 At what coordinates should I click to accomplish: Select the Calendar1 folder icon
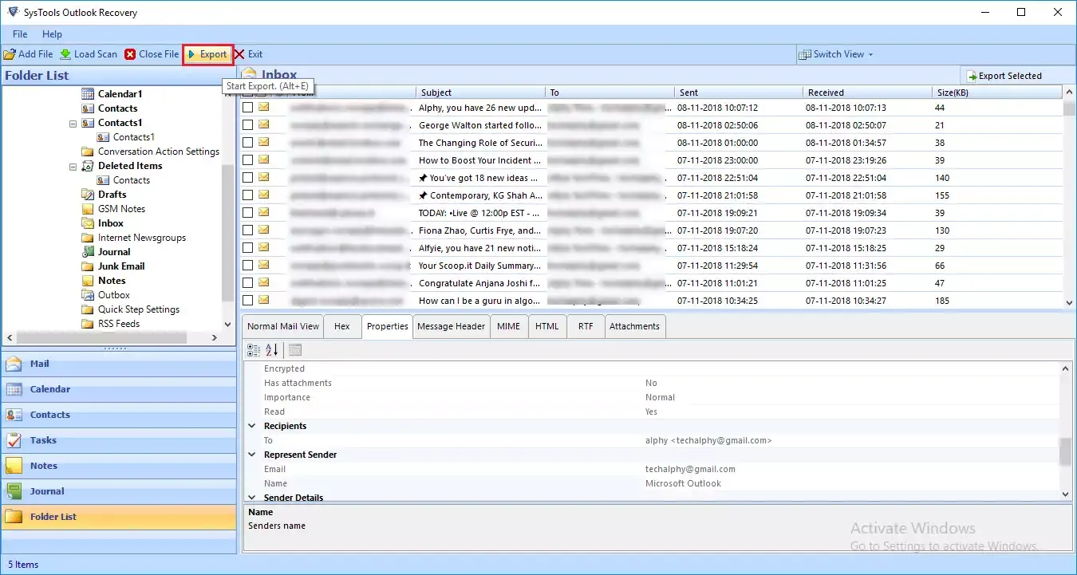click(x=88, y=94)
